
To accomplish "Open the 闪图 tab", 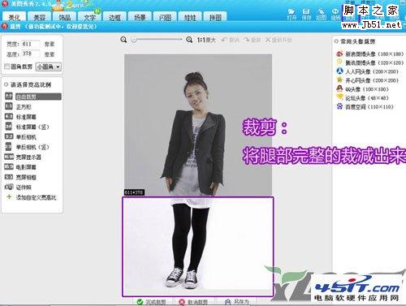I will tap(165, 17).
